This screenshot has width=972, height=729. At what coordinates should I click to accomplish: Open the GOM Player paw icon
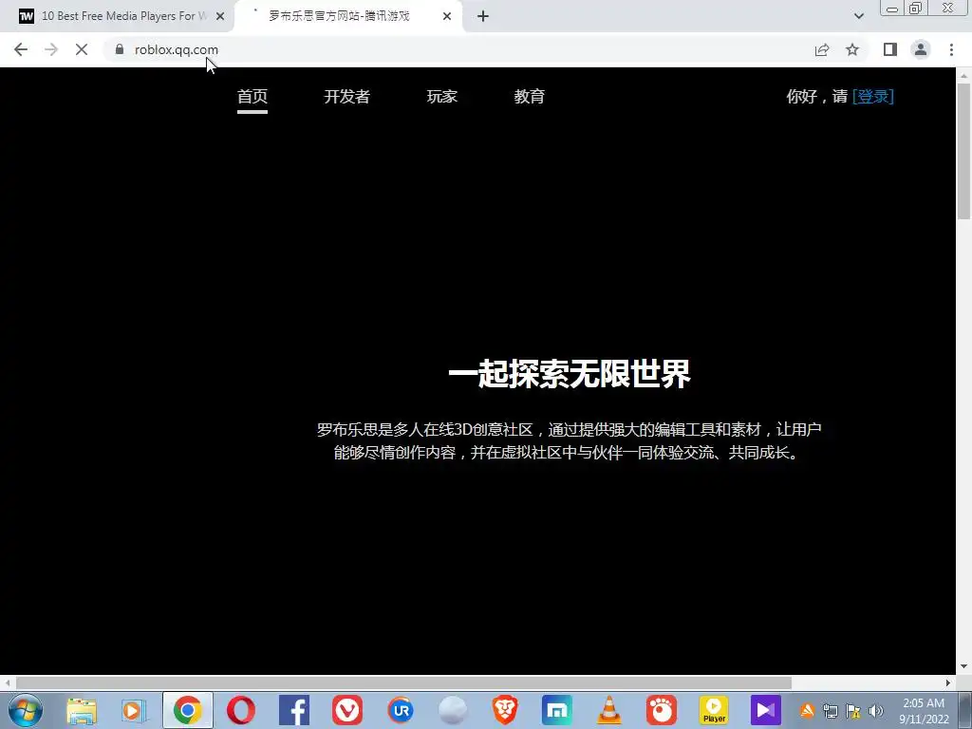tap(662, 710)
